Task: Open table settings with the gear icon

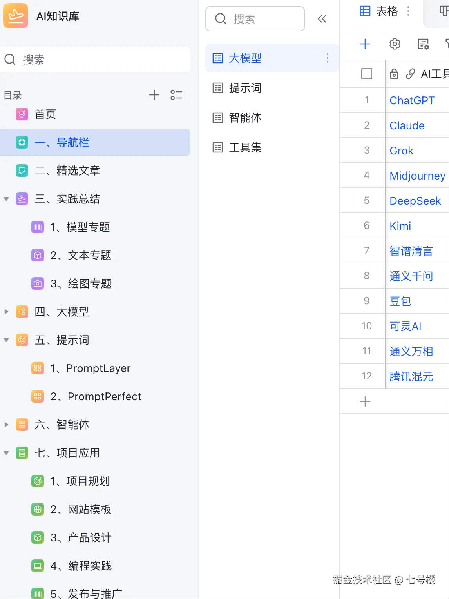Action: click(x=395, y=44)
